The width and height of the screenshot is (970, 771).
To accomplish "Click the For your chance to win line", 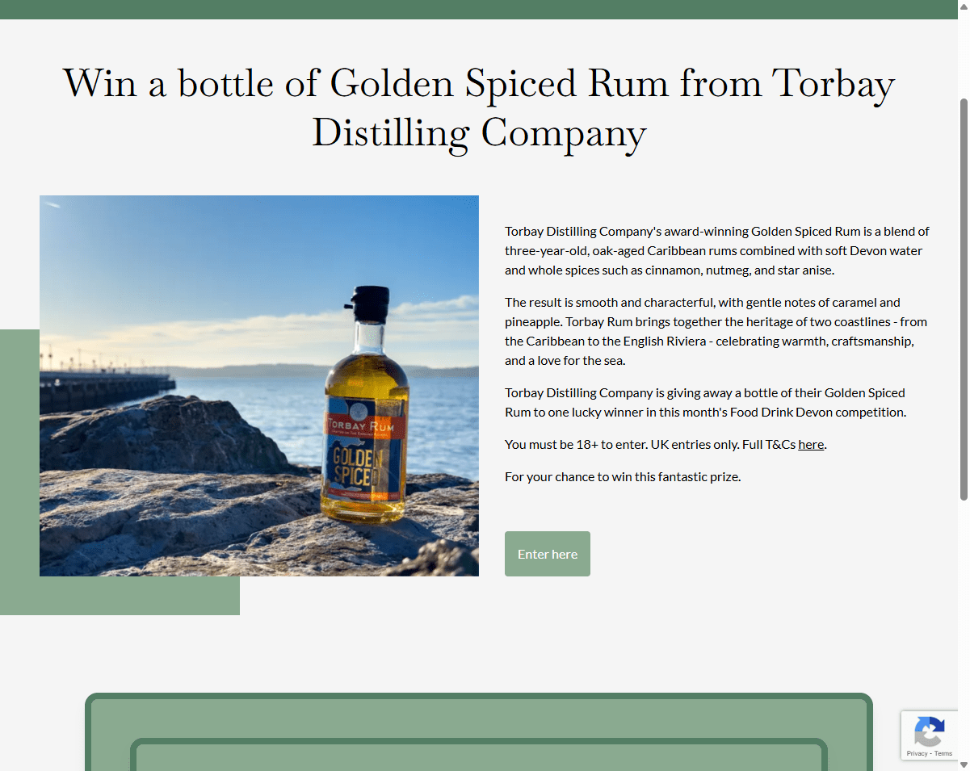I will click(x=623, y=476).
